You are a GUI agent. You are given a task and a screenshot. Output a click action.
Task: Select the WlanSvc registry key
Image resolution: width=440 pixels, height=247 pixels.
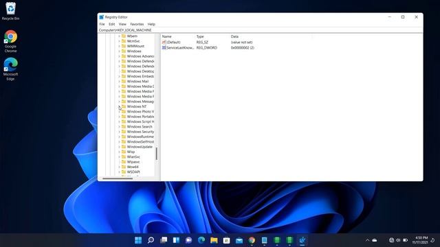(x=133, y=157)
